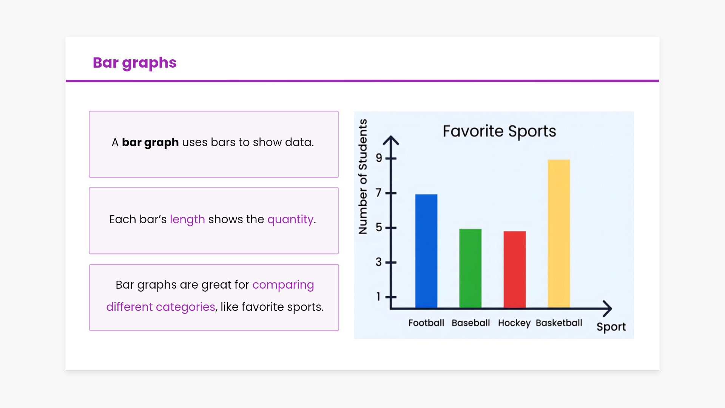The width and height of the screenshot is (725, 408).
Task: Click the number 9 on the y-axis
Action: pyautogui.click(x=379, y=158)
